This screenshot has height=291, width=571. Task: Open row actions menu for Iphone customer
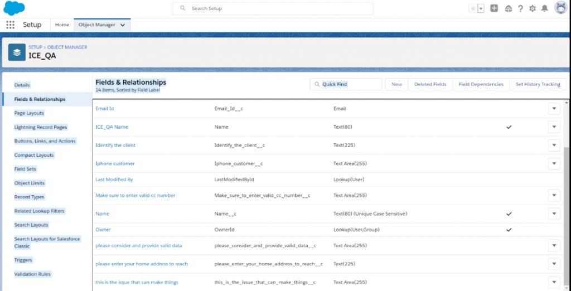(x=554, y=163)
